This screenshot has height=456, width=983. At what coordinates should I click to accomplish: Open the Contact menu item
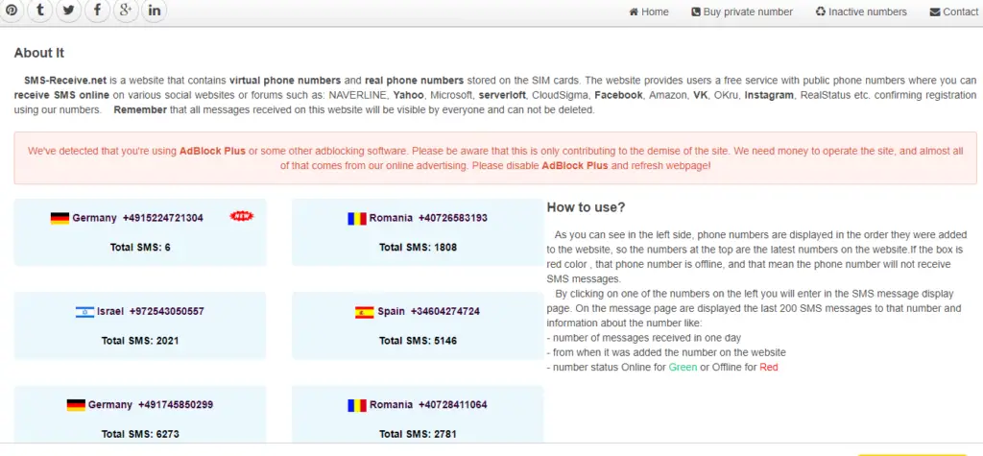[x=953, y=12]
